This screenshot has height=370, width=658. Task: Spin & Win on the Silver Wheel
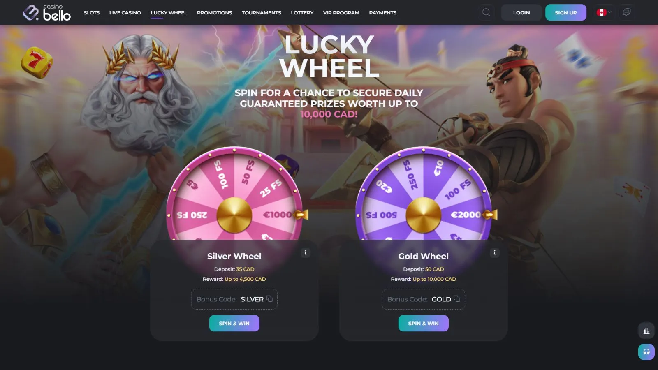click(x=234, y=323)
